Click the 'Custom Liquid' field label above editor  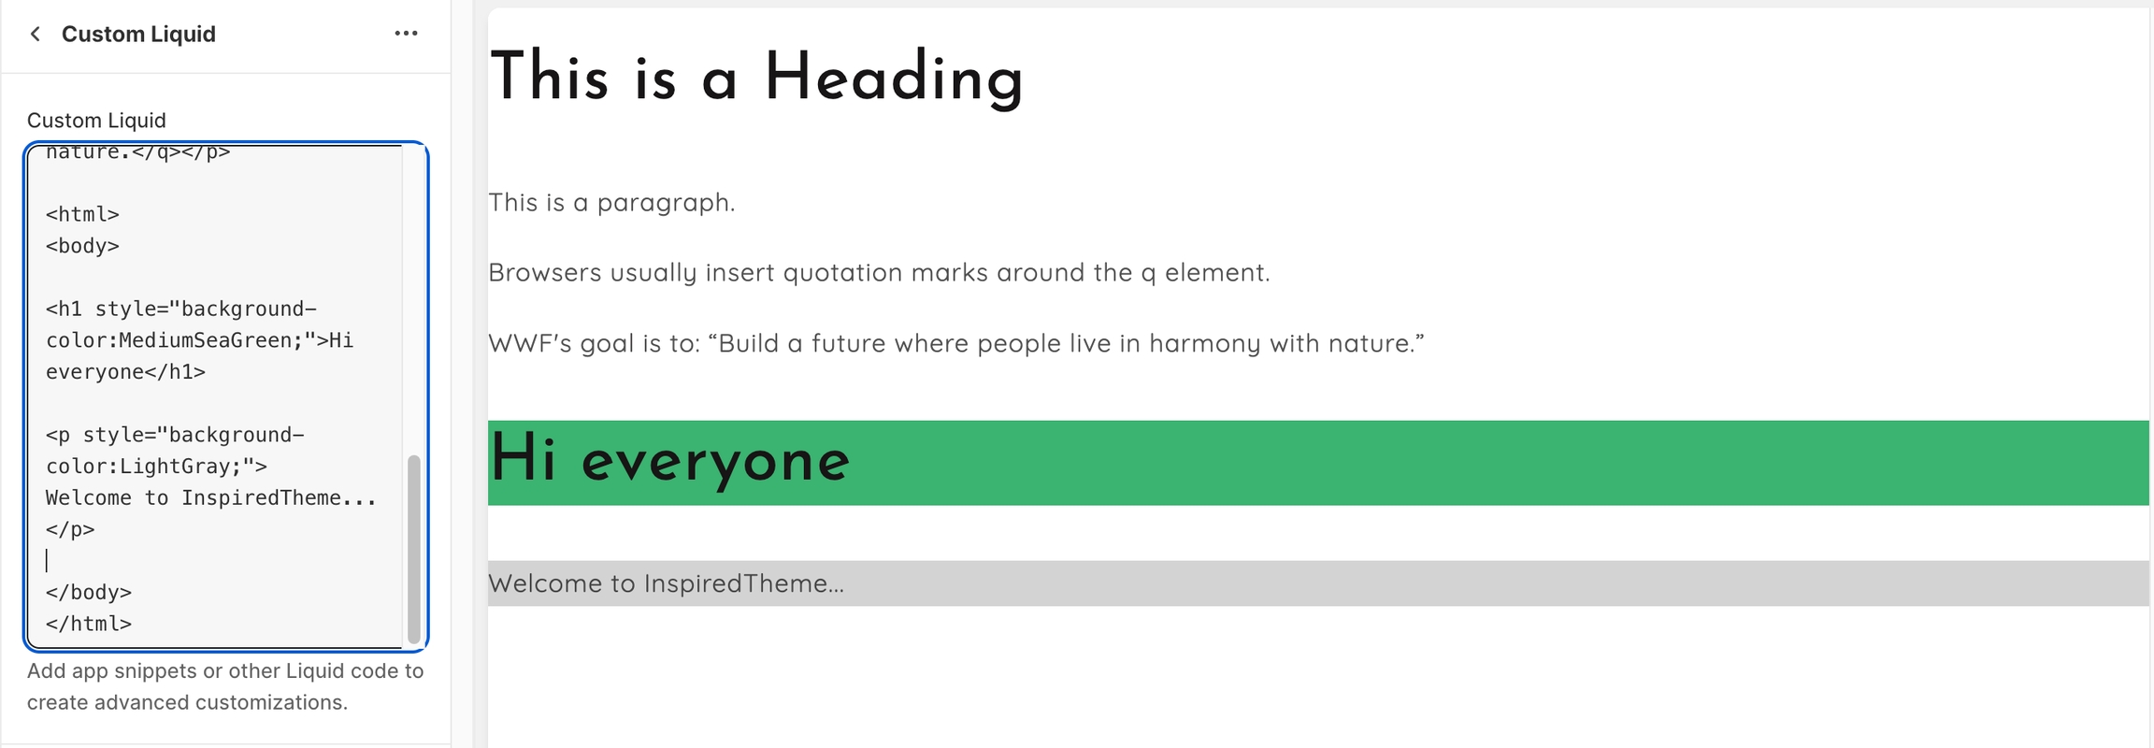click(96, 121)
